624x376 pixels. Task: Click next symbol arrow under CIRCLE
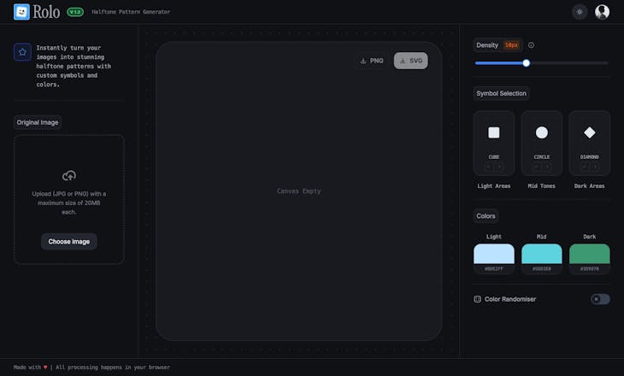(546, 167)
